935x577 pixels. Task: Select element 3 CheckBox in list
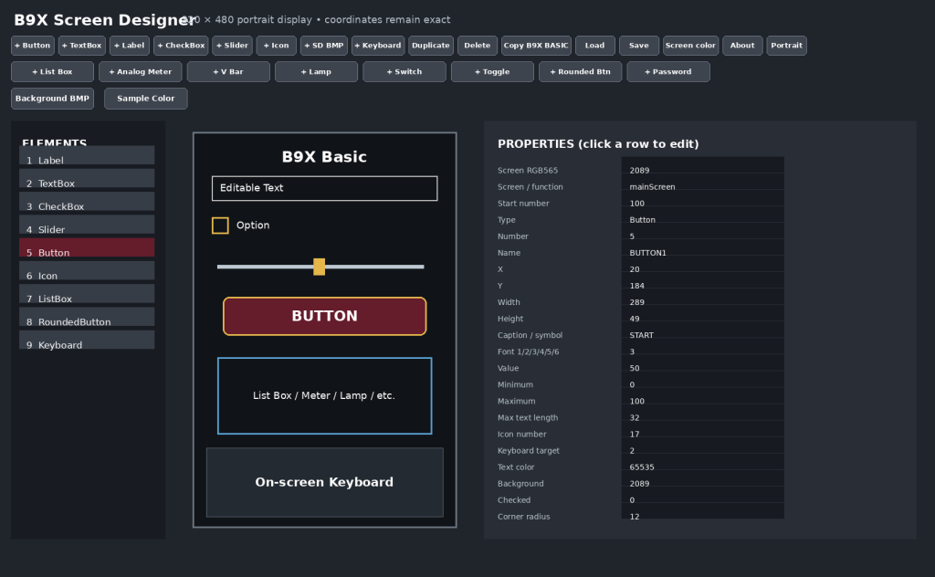tap(87, 202)
